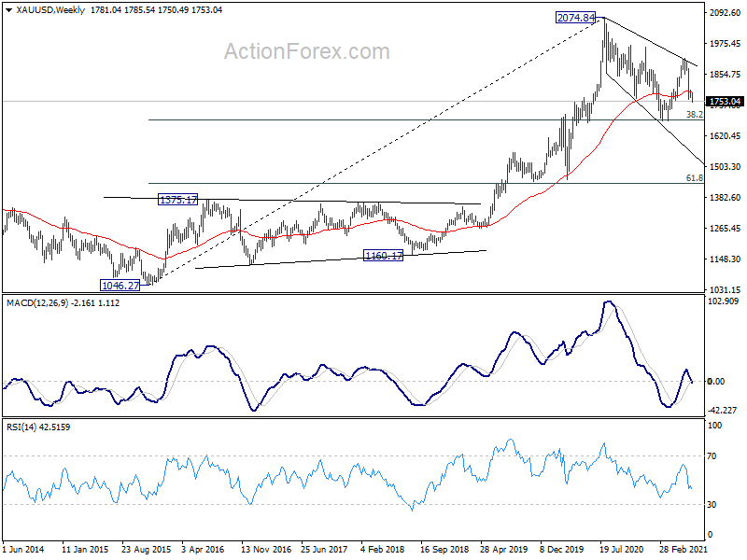Click the 13 Nov 2016 date label
Viewport: 747px width, 560px height.
[x=266, y=549]
